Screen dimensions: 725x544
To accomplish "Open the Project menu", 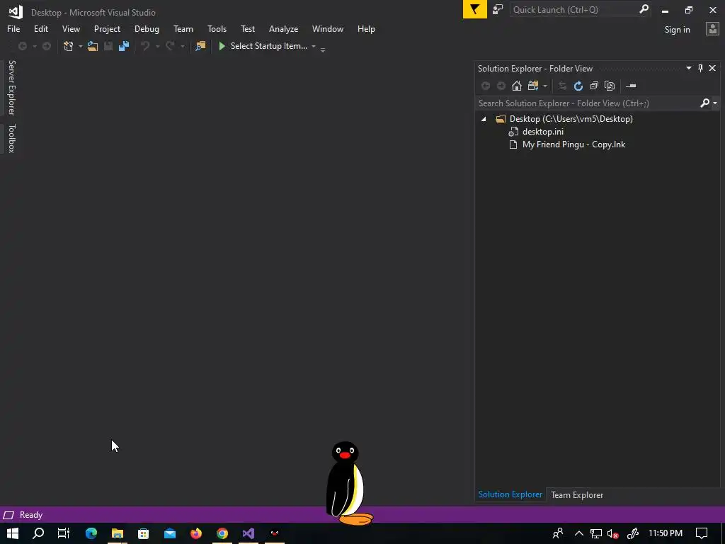I will (107, 28).
